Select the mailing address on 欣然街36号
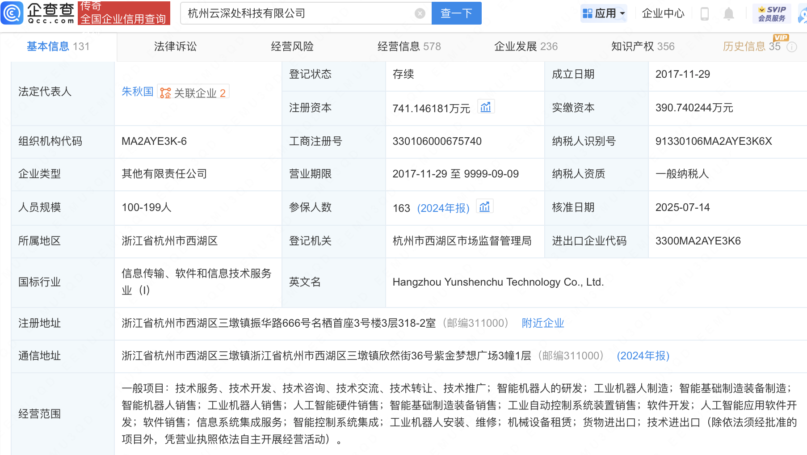This screenshot has height=455, width=807. click(x=327, y=356)
